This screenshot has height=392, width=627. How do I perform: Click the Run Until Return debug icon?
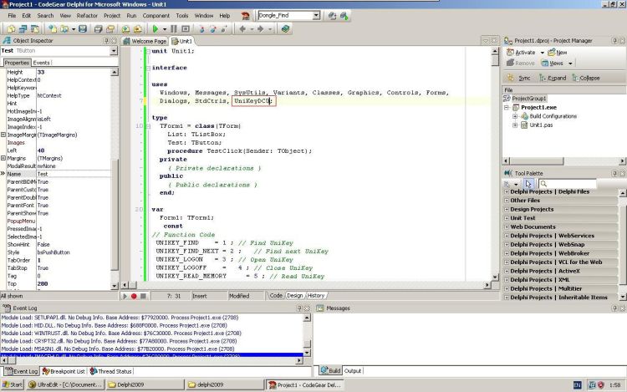224,28
